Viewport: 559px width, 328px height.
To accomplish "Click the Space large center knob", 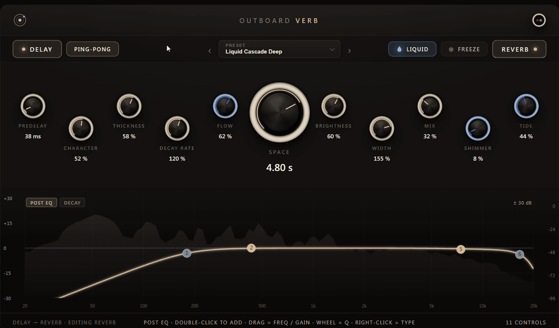I will coord(279,112).
